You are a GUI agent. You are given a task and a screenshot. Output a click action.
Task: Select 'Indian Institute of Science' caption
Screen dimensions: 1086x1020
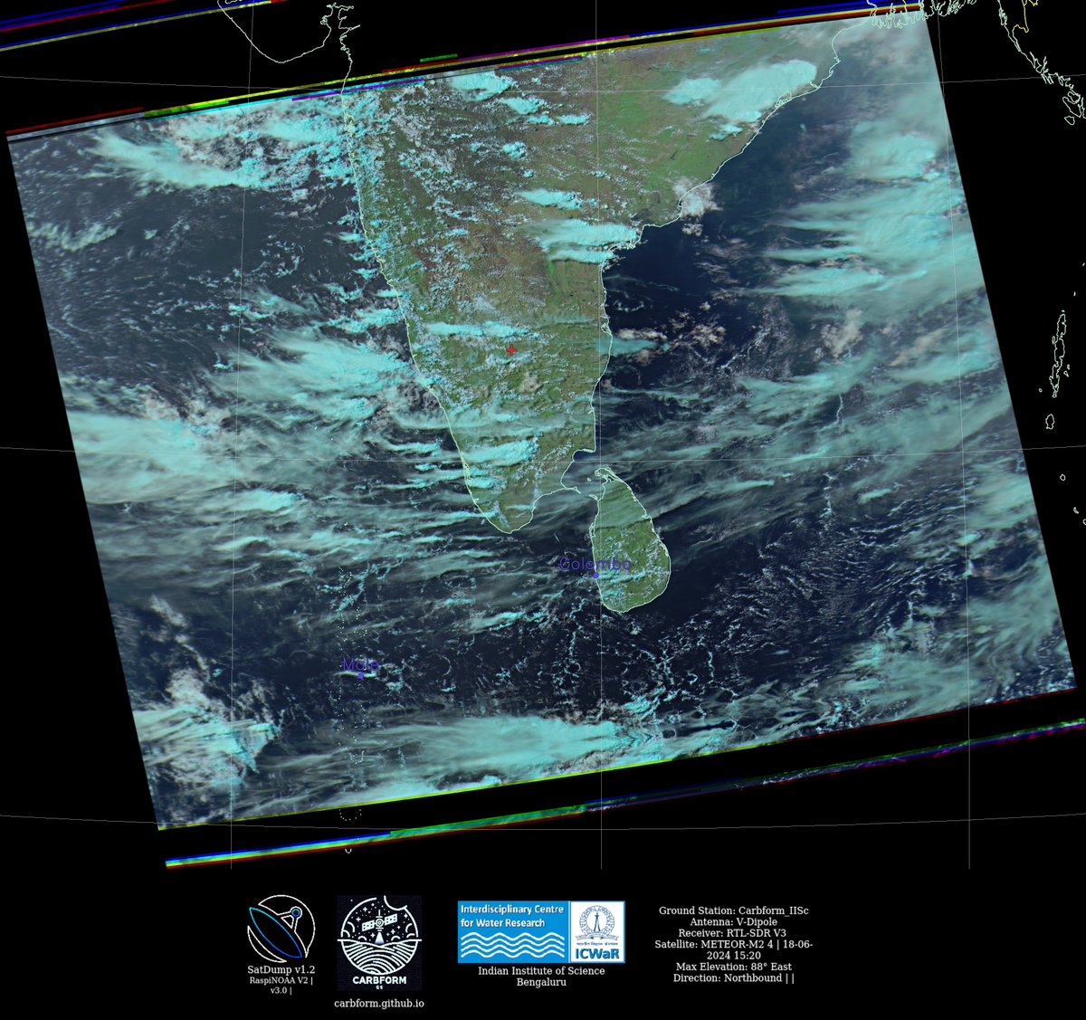pos(541,970)
